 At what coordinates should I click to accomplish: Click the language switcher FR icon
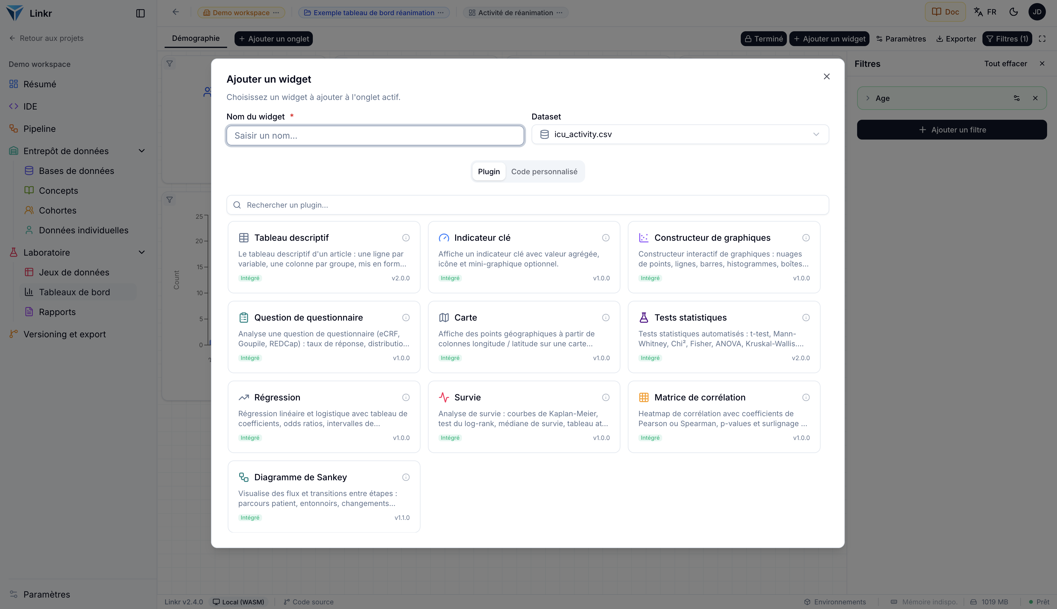coord(985,12)
